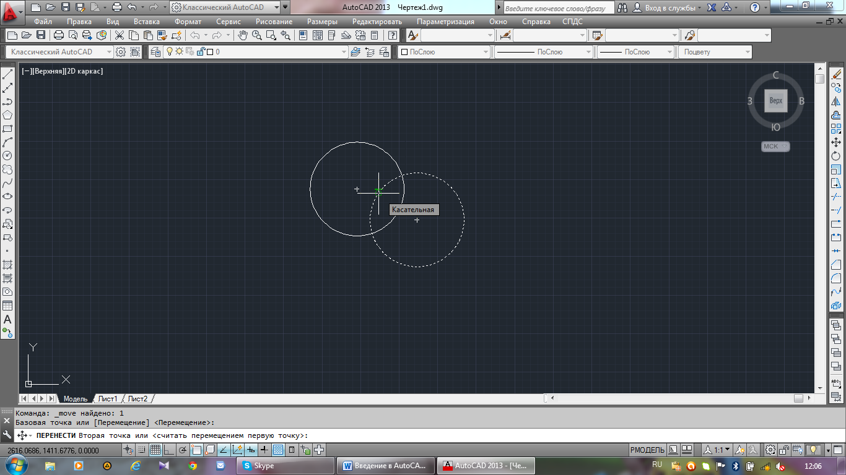Switch to the Лист2 layout tab
The height and width of the screenshot is (475, 846).
click(137, 399)
